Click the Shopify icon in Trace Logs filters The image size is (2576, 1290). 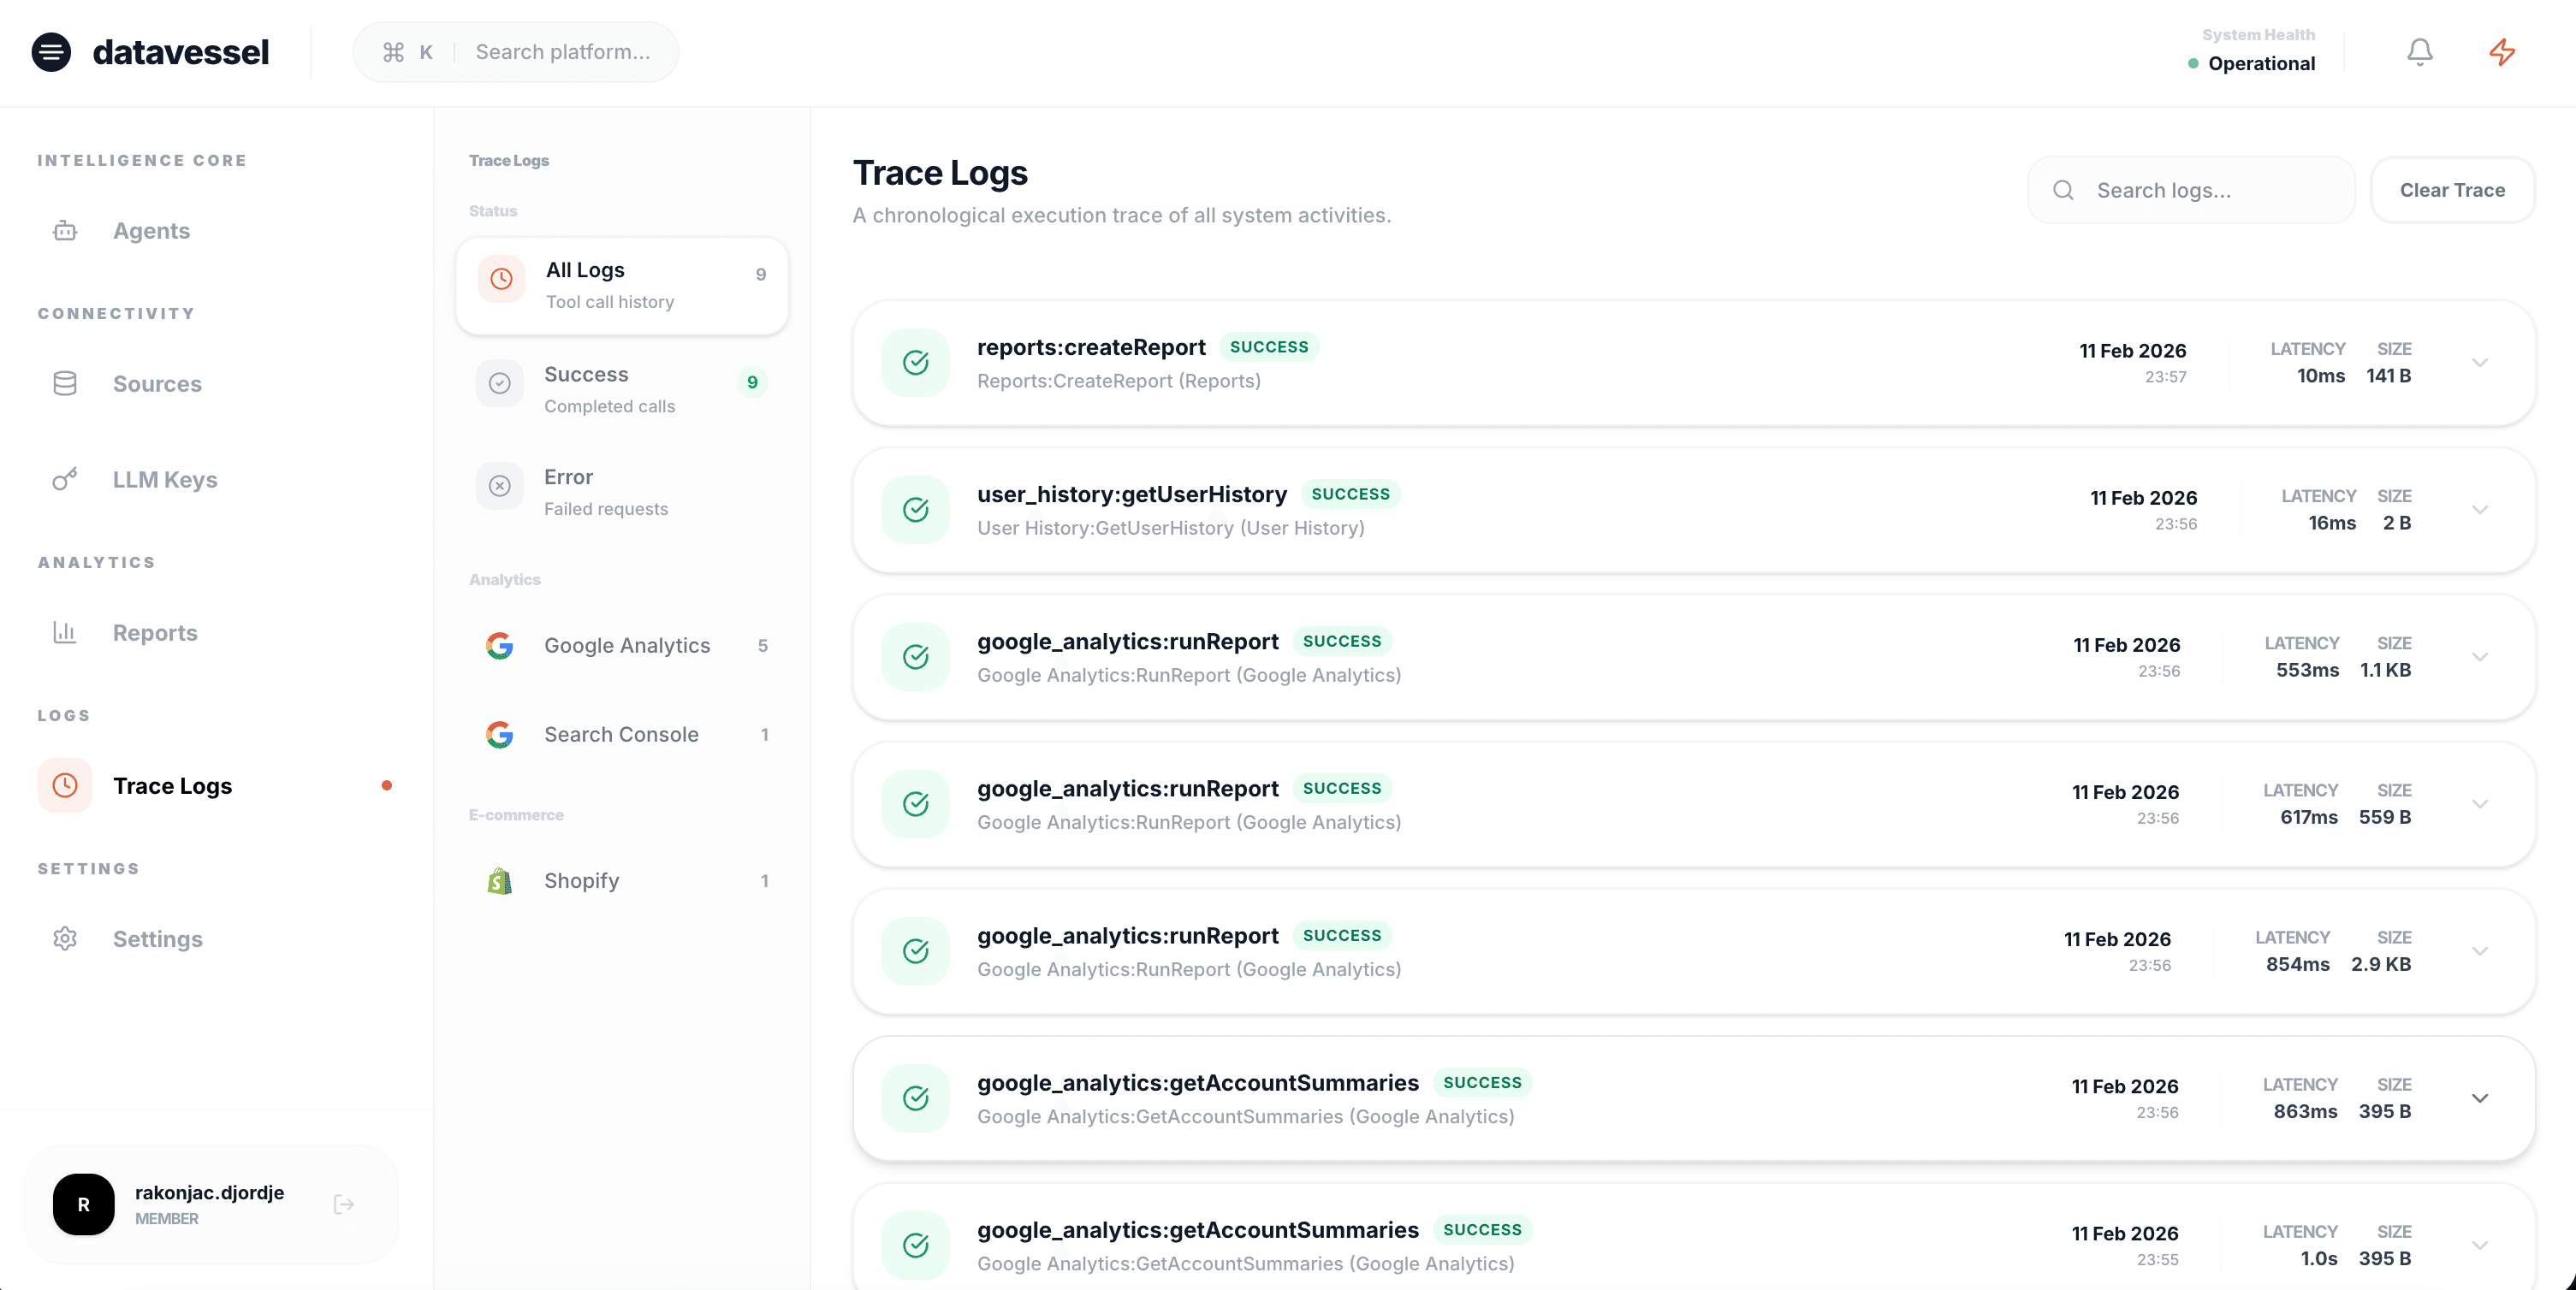tap(500, 880)
